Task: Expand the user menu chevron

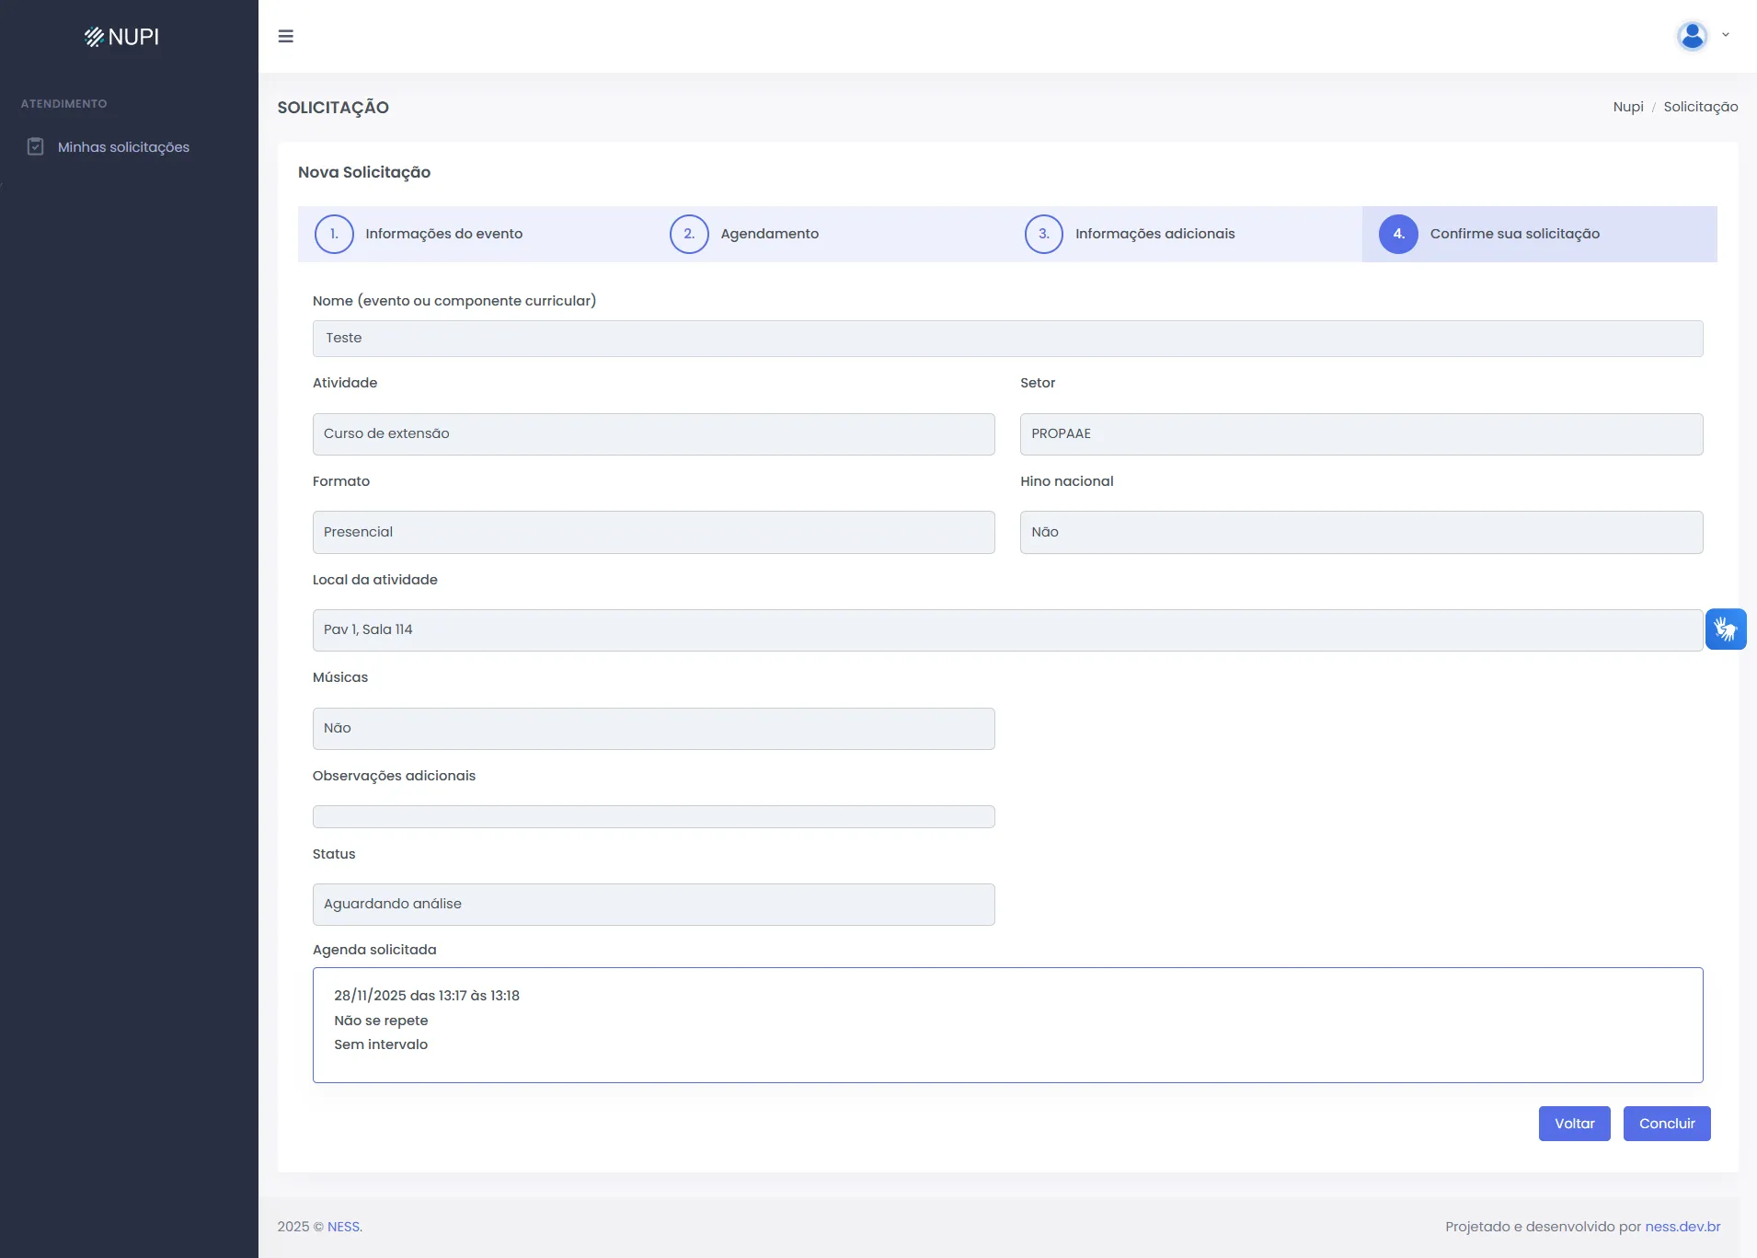Action: [x=1726, y=35]
